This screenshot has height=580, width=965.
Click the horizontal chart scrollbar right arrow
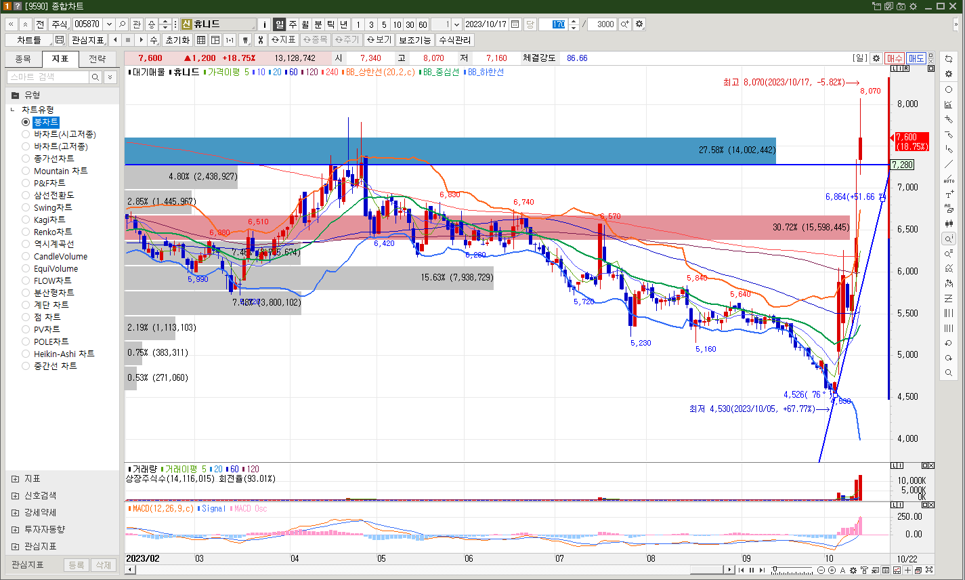coord(729,570)
